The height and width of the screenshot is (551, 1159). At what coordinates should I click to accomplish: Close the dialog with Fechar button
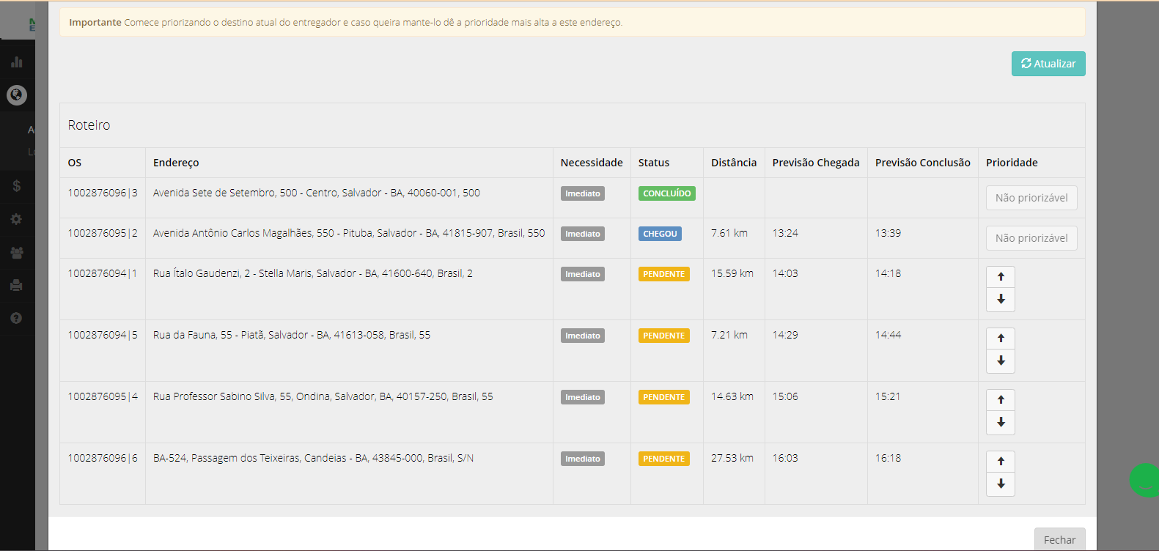coord(1059,539)
